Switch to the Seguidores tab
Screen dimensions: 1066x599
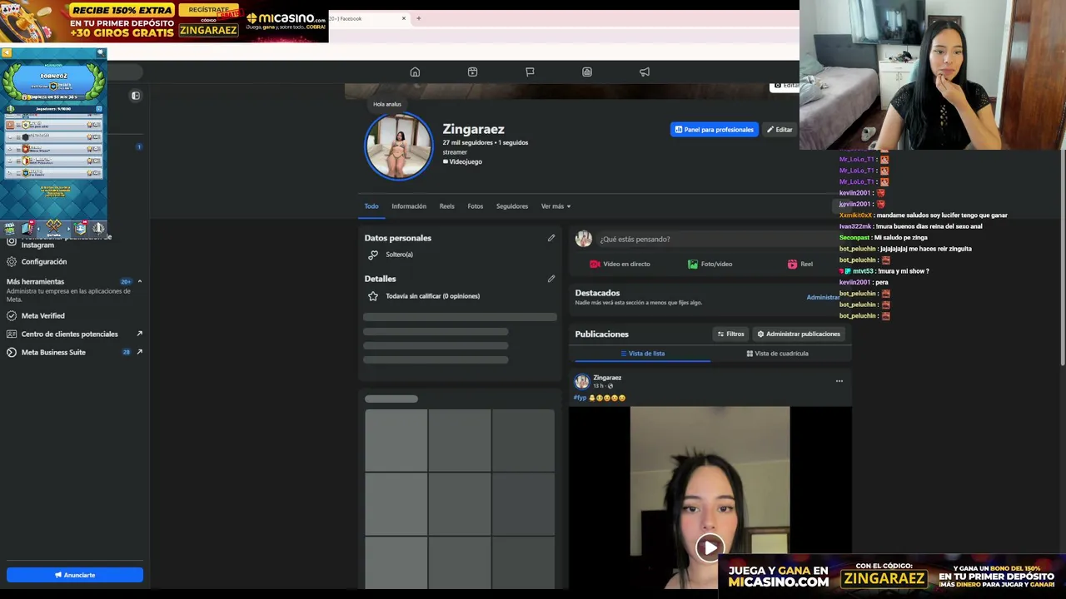click(x=512, y=206)
